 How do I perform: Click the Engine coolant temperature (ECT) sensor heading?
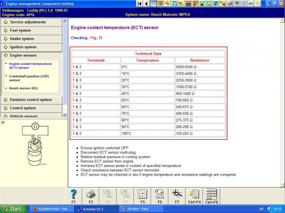click(115, 28)
